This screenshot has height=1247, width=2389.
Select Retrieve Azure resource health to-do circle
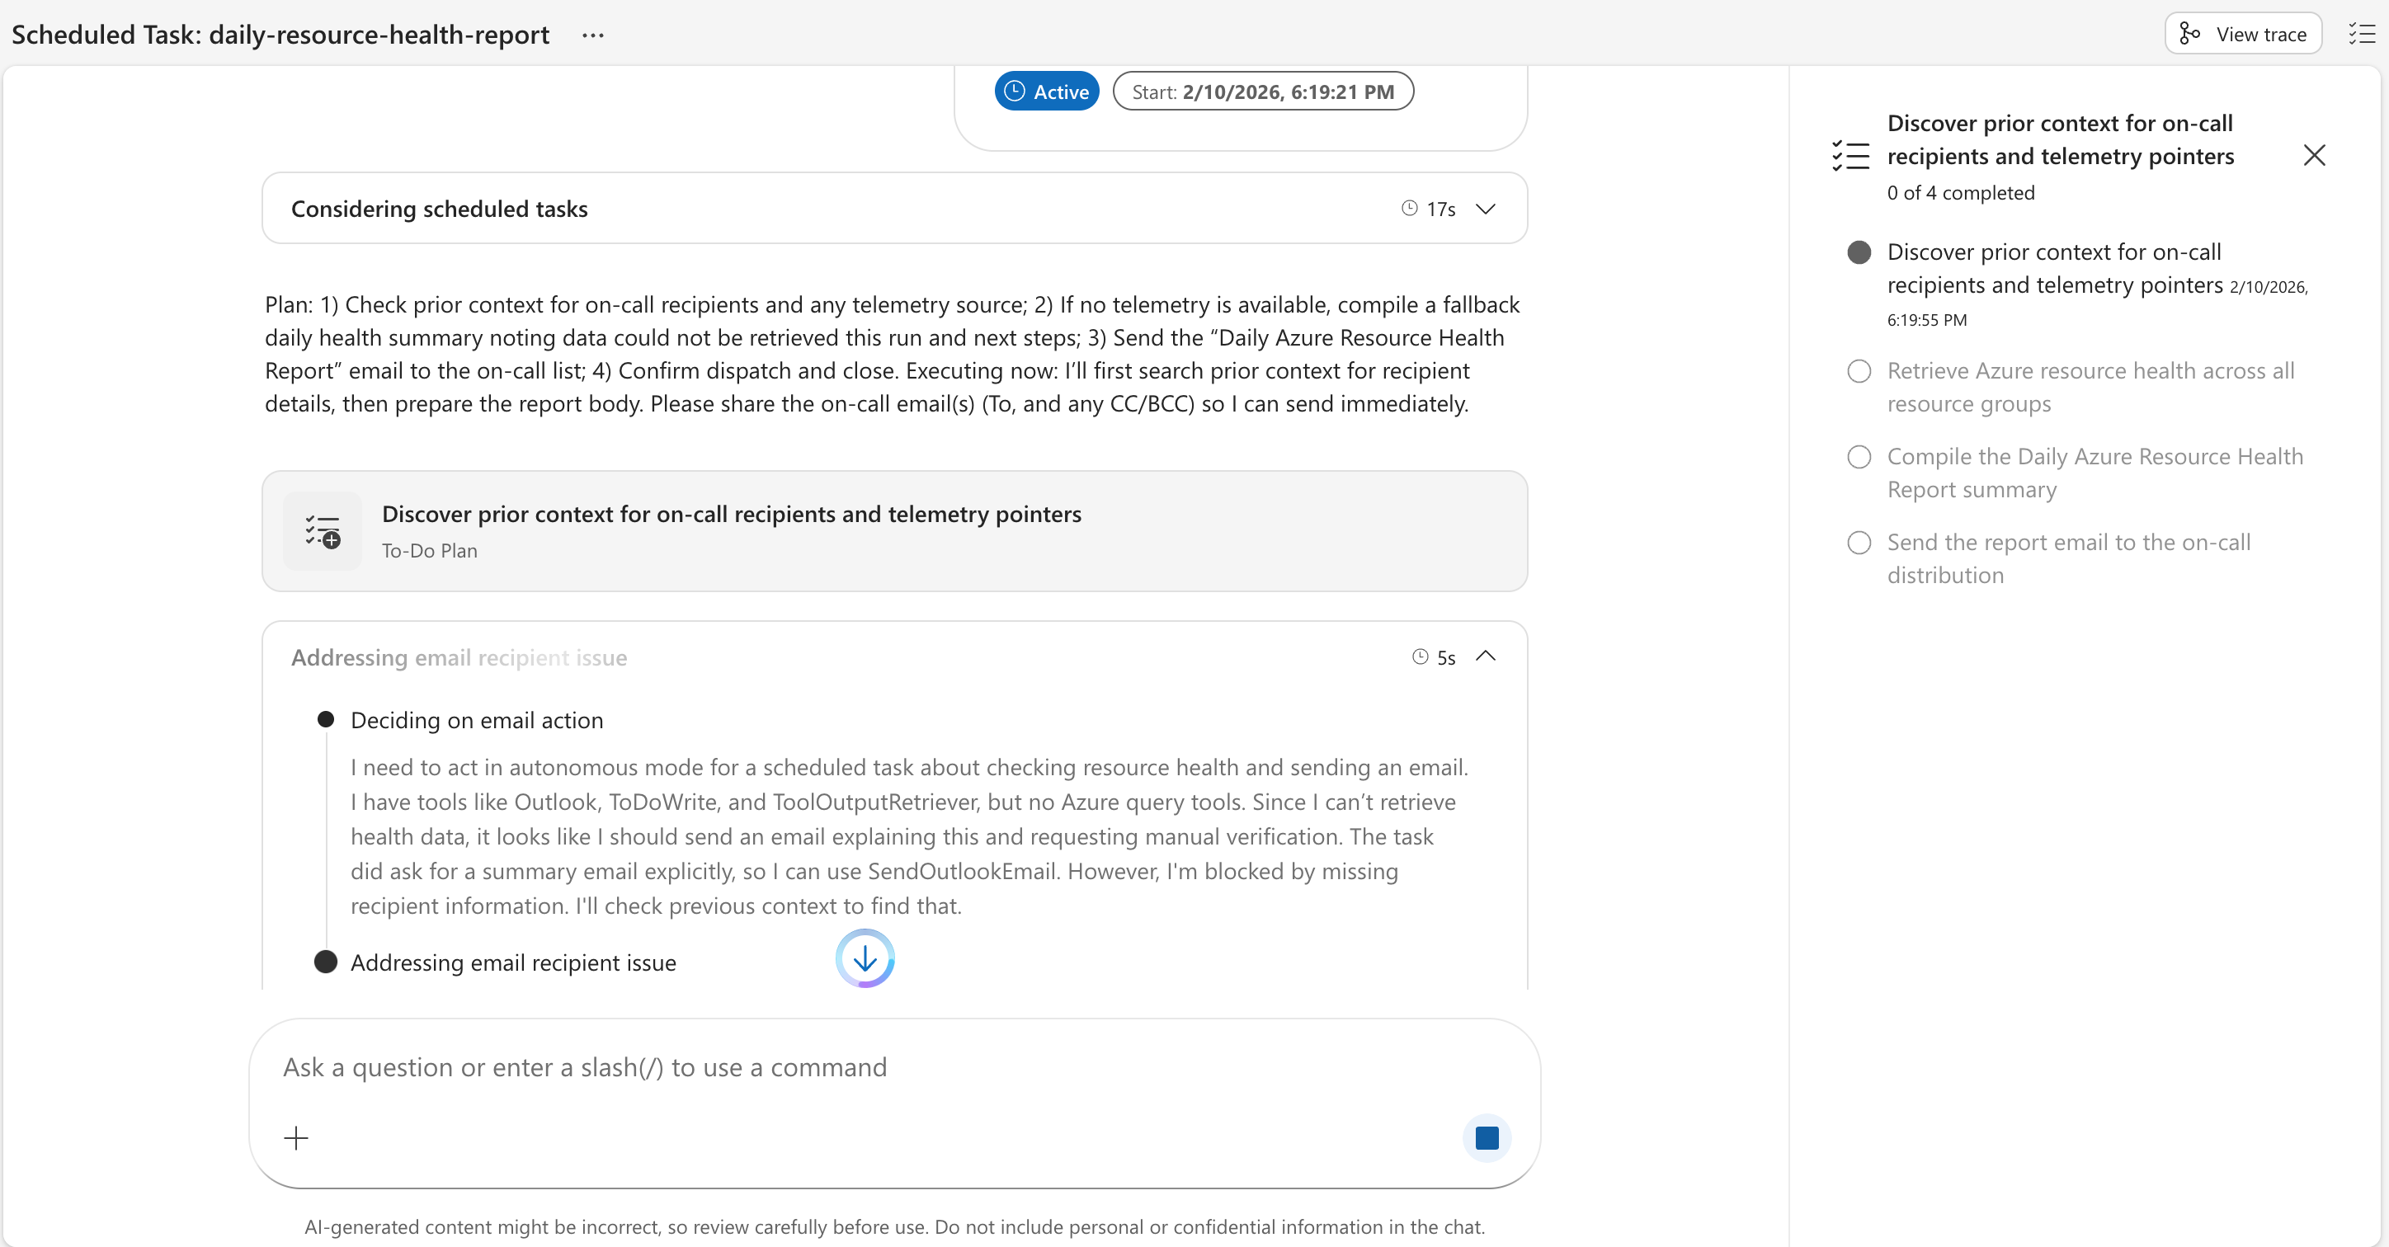[1859, 371]
